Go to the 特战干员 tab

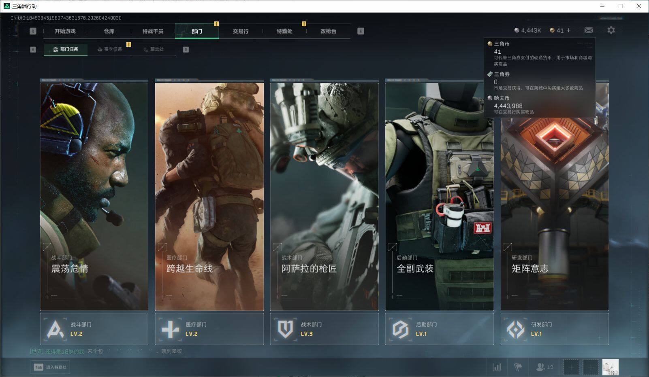click(x=153, y=31)
